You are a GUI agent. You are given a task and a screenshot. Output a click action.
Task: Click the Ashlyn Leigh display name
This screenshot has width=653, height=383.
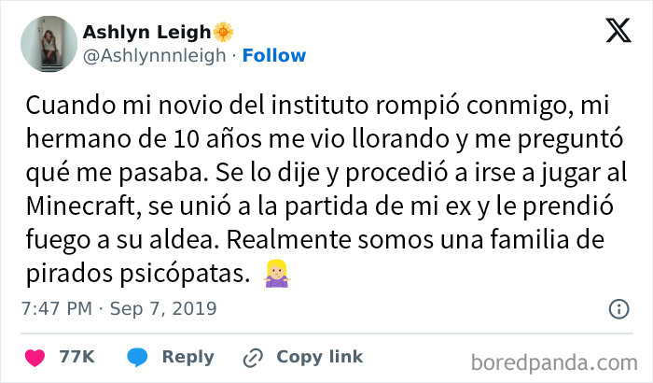coord(146,33)
